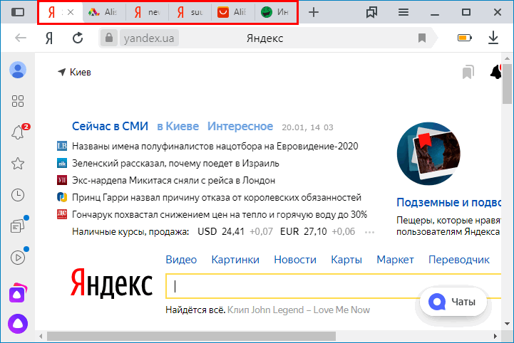Reload the current page

pos(78,38)
